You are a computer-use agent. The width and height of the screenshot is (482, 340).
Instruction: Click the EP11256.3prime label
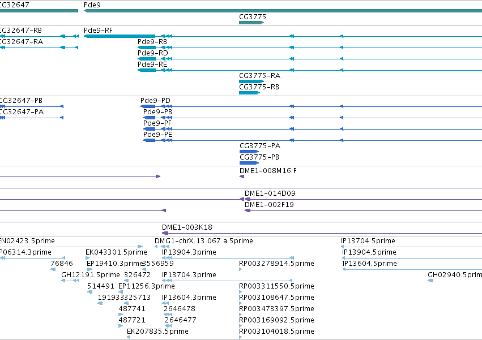[147, 286]
